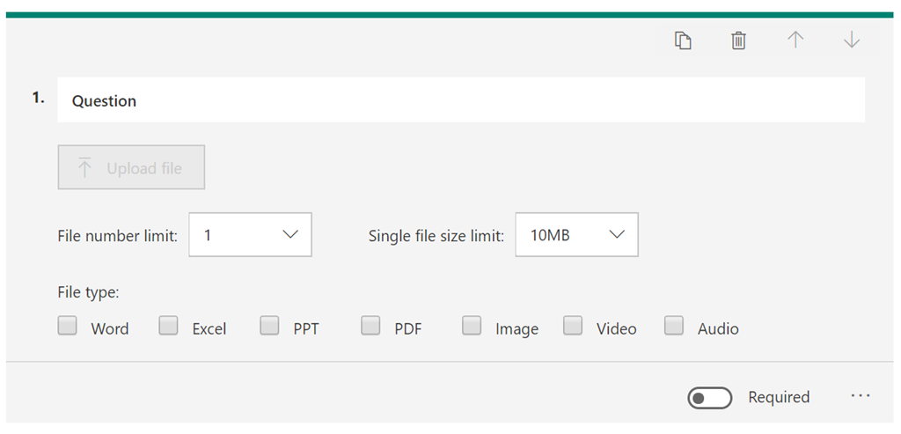Enable the Excel file type checkbox

pyautogui.click(x=168, y=327)
